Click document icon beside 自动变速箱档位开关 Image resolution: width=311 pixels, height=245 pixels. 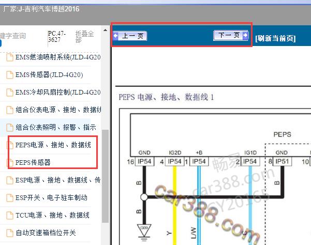click(x=10, y=233)
